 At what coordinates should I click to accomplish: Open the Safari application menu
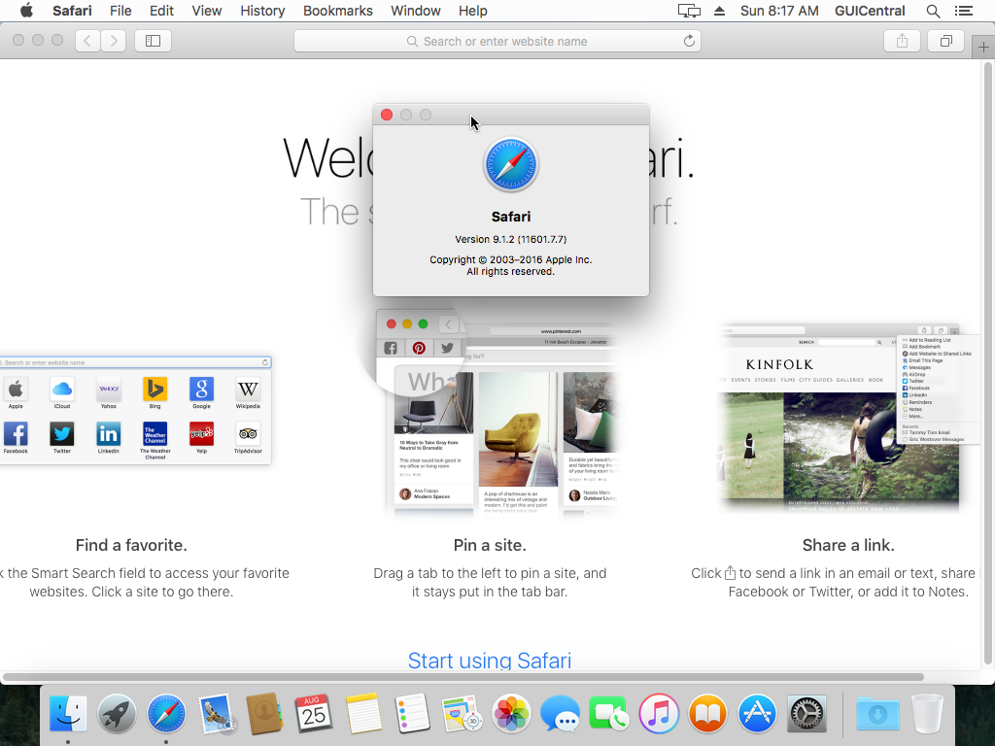[x=72, y=11]
